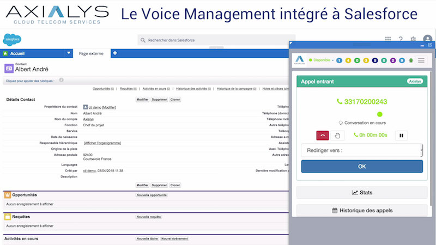
Task: Click Nouvelle tâche button
Action: click(x=147, y=238)
